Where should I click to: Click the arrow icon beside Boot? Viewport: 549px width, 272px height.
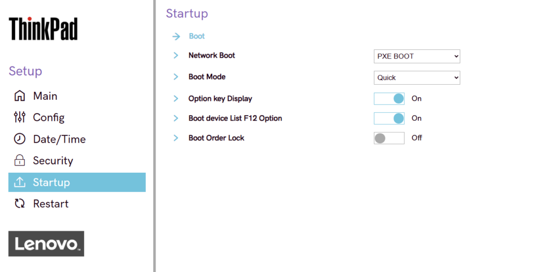(x=176, y=36)
